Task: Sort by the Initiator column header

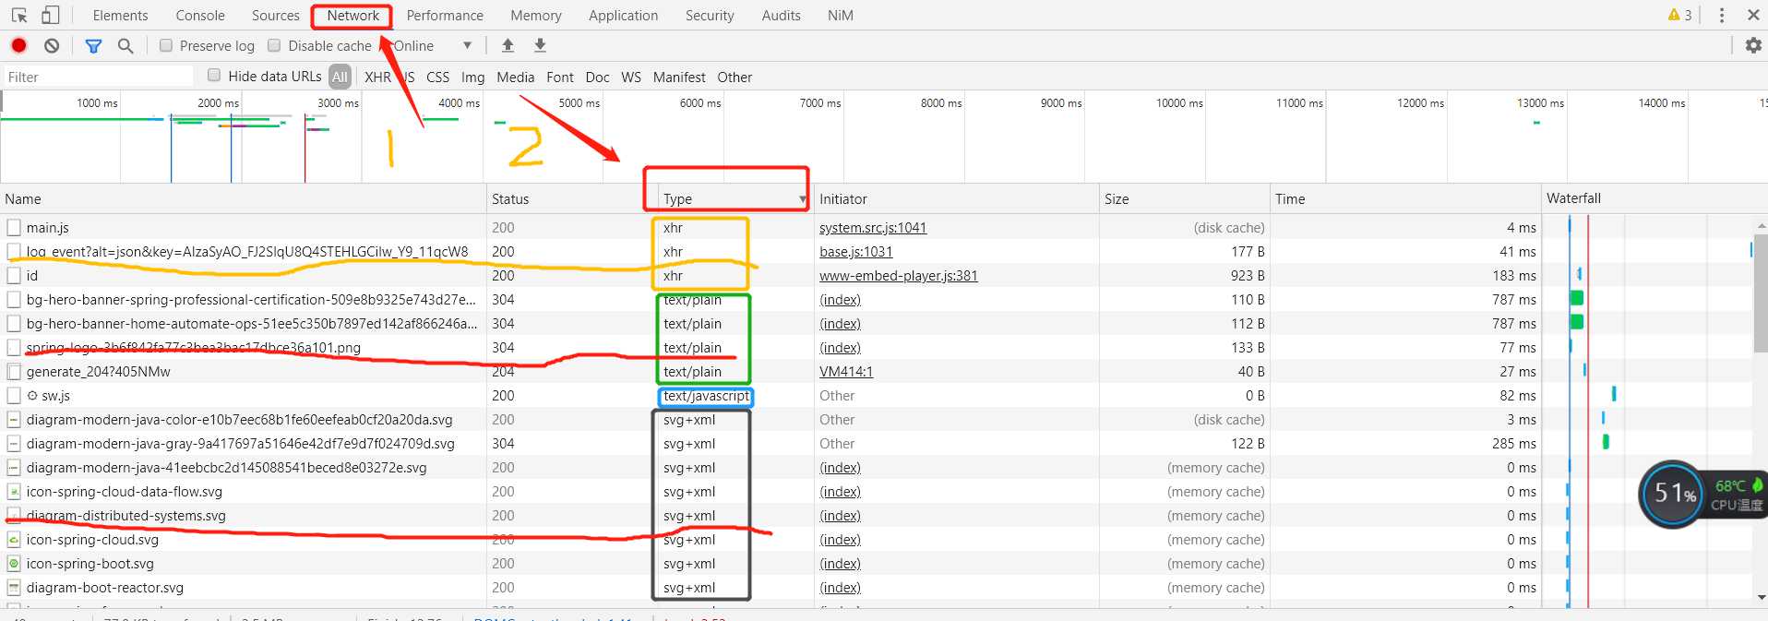Action: (957, 198)
